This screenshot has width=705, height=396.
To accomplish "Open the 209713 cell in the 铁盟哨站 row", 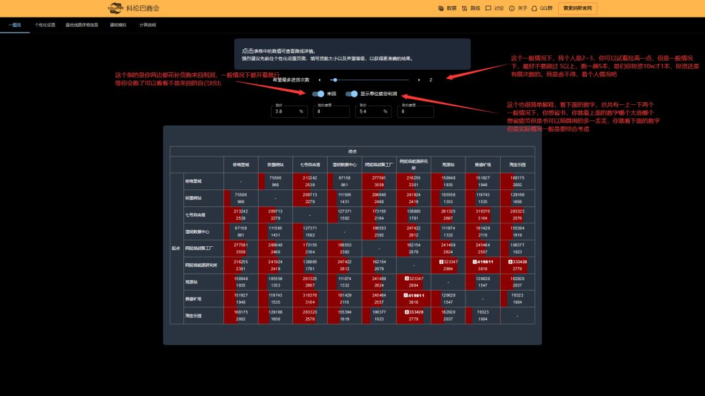I will [310, 198].
